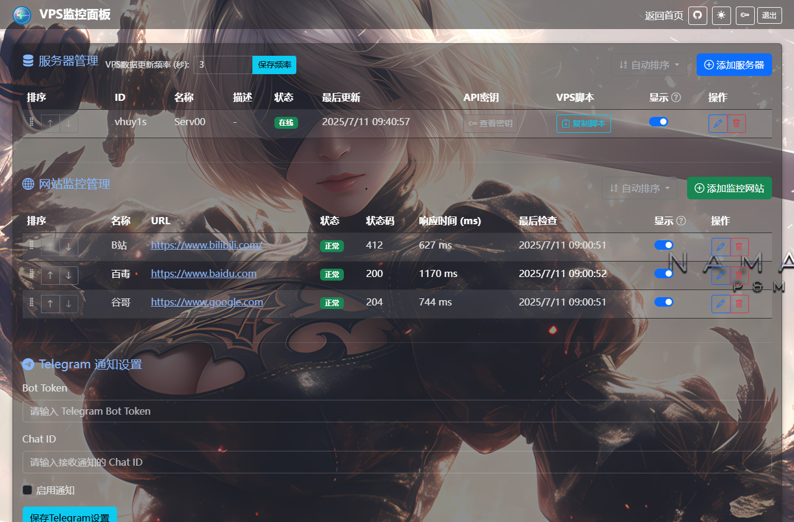This screenshot has height=522, width=794.
Task: Click the 在线 status badge
Action: (286, 123)
